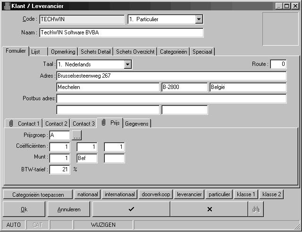Click the city field Mechelen
Screen dimensions: 302x232
[108, 87]
